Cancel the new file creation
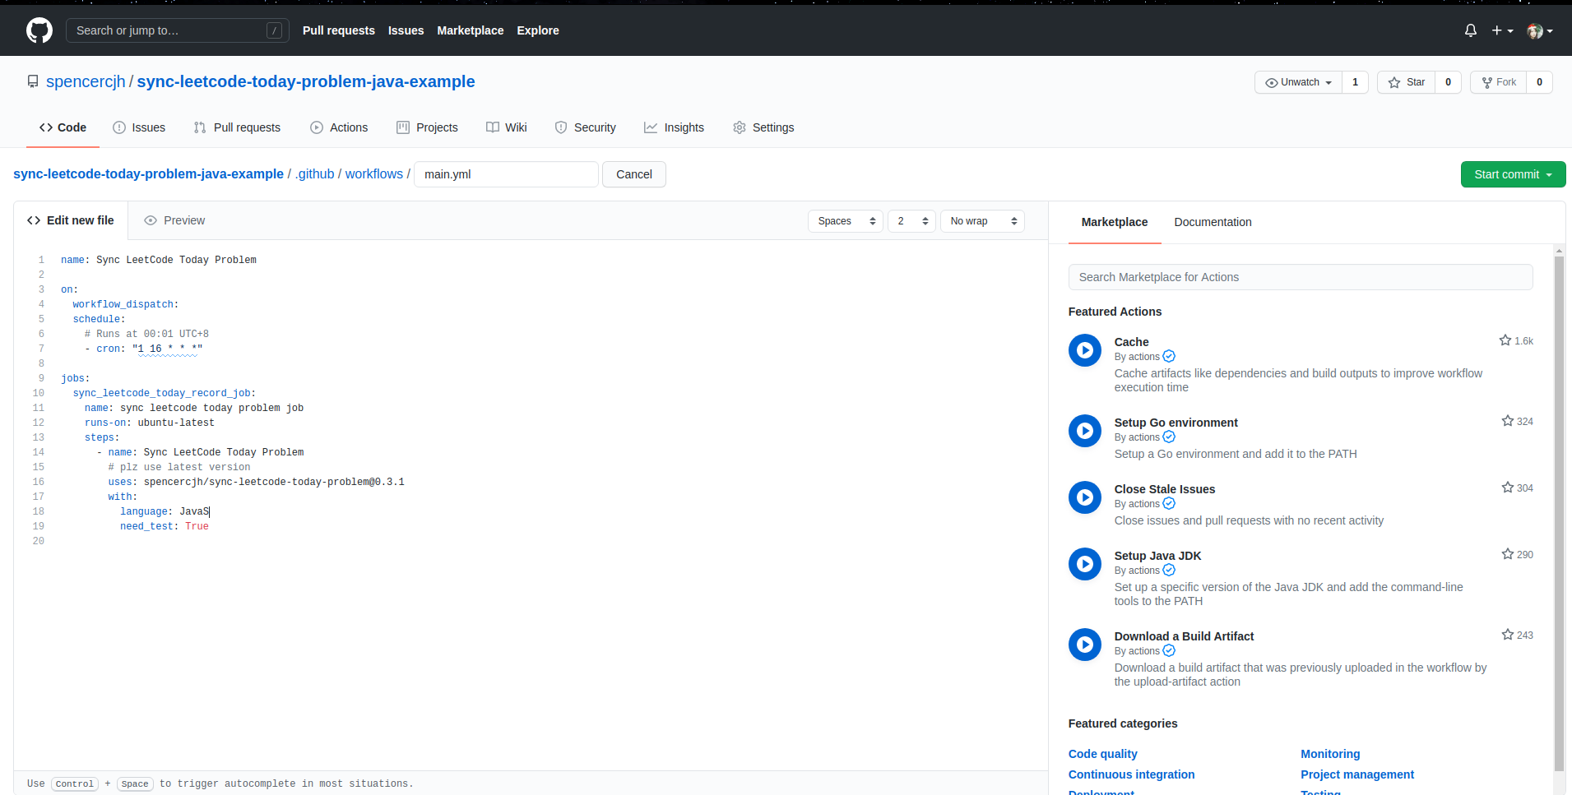 pyautogui.click(x=634, y=174)
